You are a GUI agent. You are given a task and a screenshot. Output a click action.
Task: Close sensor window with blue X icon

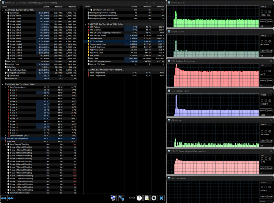[x=161, y=198]
